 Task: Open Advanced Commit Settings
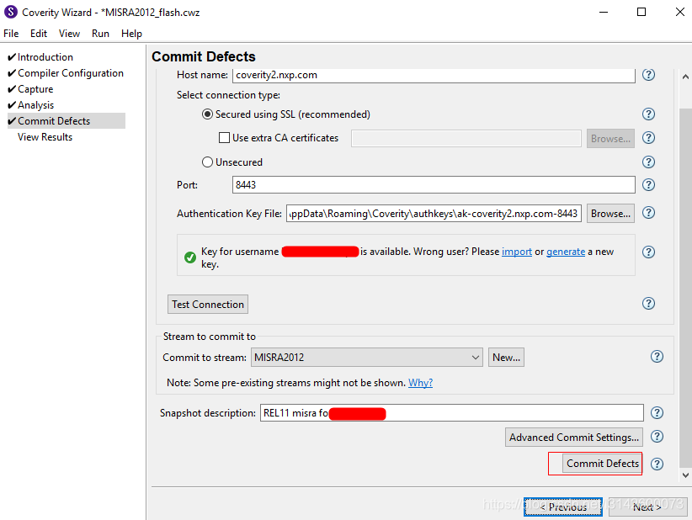click(x=574, y=437)
